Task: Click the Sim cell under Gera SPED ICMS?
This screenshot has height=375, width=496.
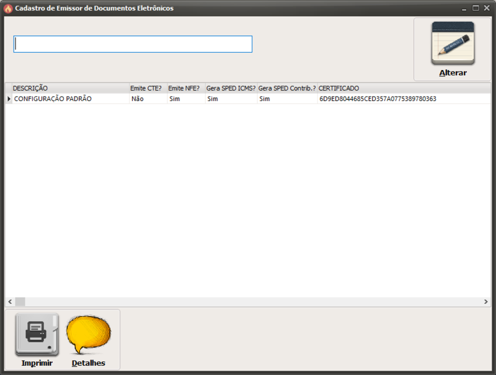Action: 231,99
